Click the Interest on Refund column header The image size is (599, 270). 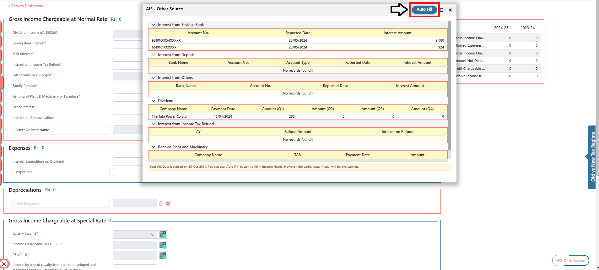[397, 132]
